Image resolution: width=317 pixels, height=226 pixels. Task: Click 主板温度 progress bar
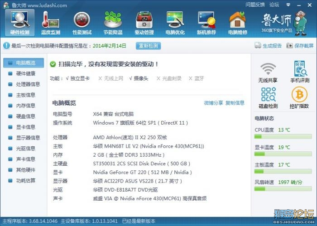[x=283, y=172]
